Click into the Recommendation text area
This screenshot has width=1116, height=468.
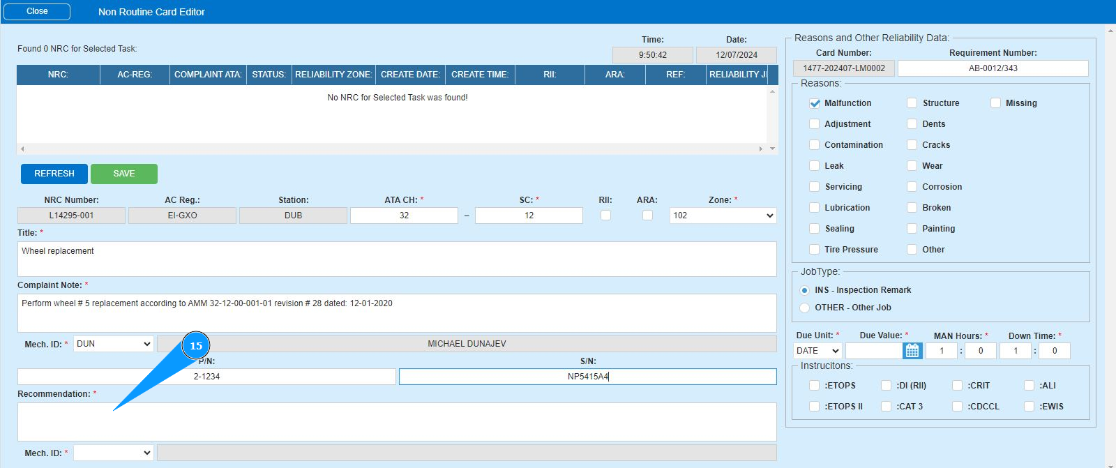click(396, 421)
